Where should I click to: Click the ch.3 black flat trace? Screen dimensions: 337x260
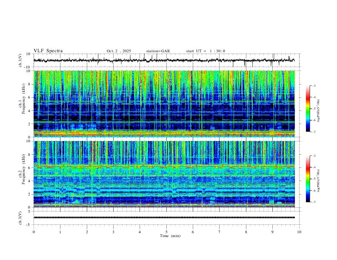tap(164, 218)
